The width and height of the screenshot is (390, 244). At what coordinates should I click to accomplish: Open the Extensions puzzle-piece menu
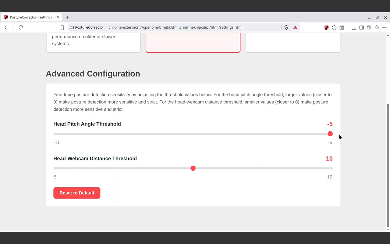(334, 27)
